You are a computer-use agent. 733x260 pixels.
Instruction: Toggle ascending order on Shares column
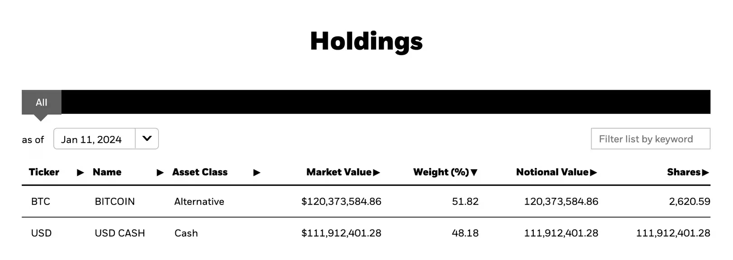pos(706,172)
